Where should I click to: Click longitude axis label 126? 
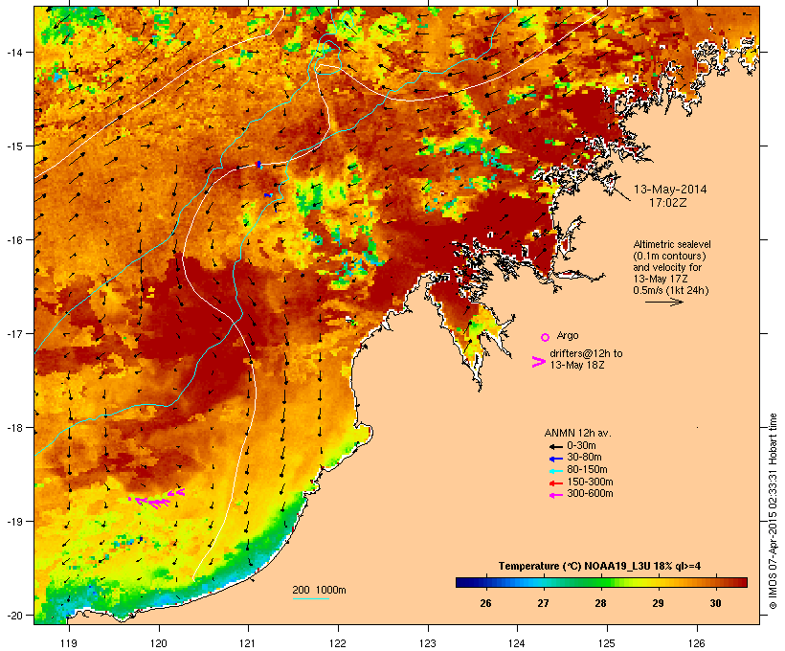click(x=697, y=643)
